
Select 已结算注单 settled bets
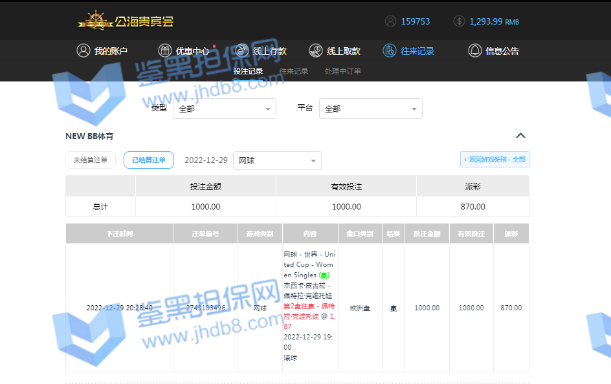click(149, 160)
